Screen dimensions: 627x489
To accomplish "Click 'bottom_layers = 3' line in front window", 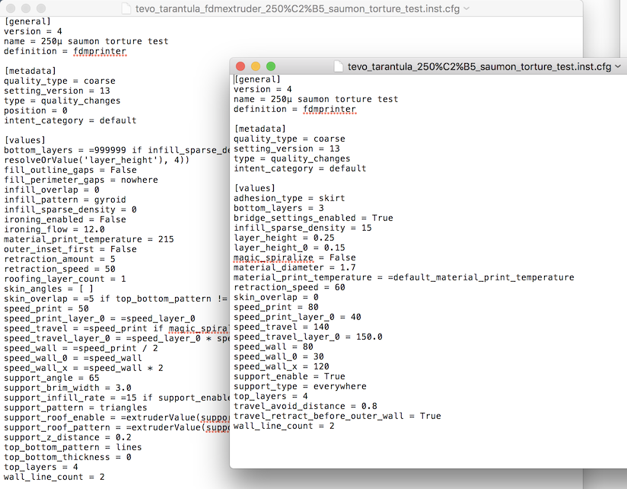I will [x=278, y=208].
